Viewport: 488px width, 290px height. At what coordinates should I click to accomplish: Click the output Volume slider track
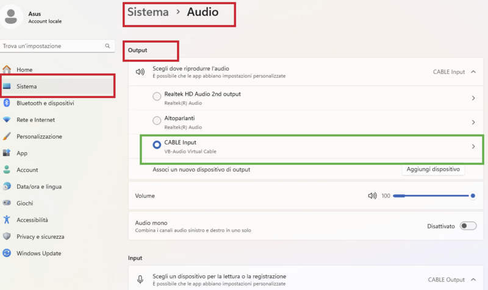[432, 196]
